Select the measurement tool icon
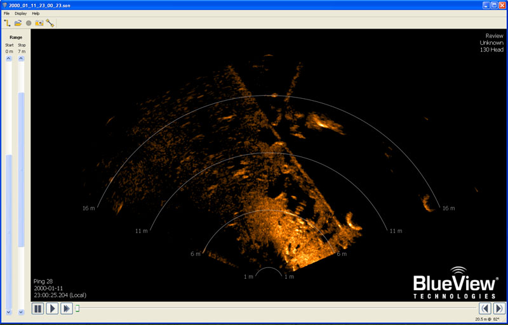The width and height of the screenshot is (508, 325). (50, 23)
